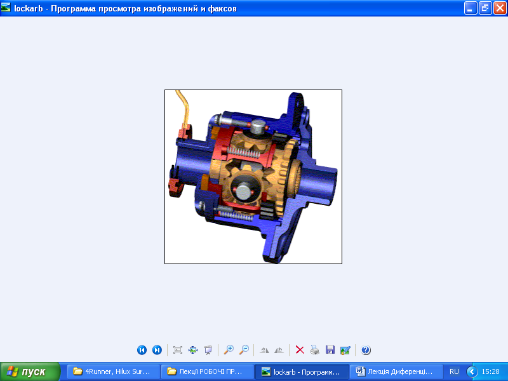Select the lockarb taskbar button
The height and width of the screenshot is (381, 508).
pos(302,371)
